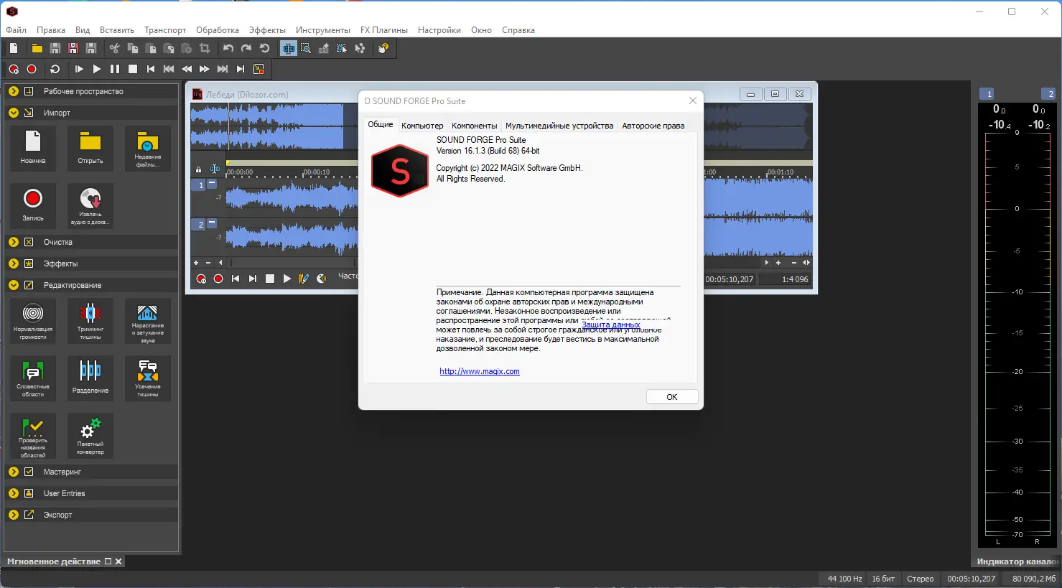
Task: Open the Пакетный конвертер tool
Action: (x=90, y=436)
